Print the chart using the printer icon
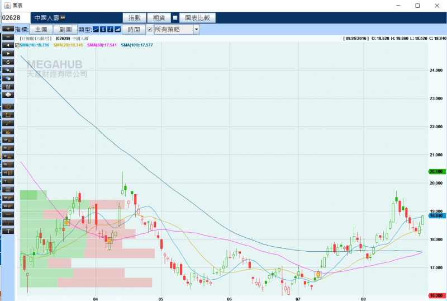This screenshot has height=301, width=447. point(8,95)
